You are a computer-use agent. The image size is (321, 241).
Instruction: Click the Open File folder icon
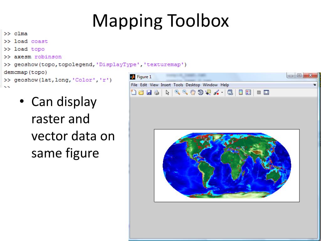(x=141, y=93)
